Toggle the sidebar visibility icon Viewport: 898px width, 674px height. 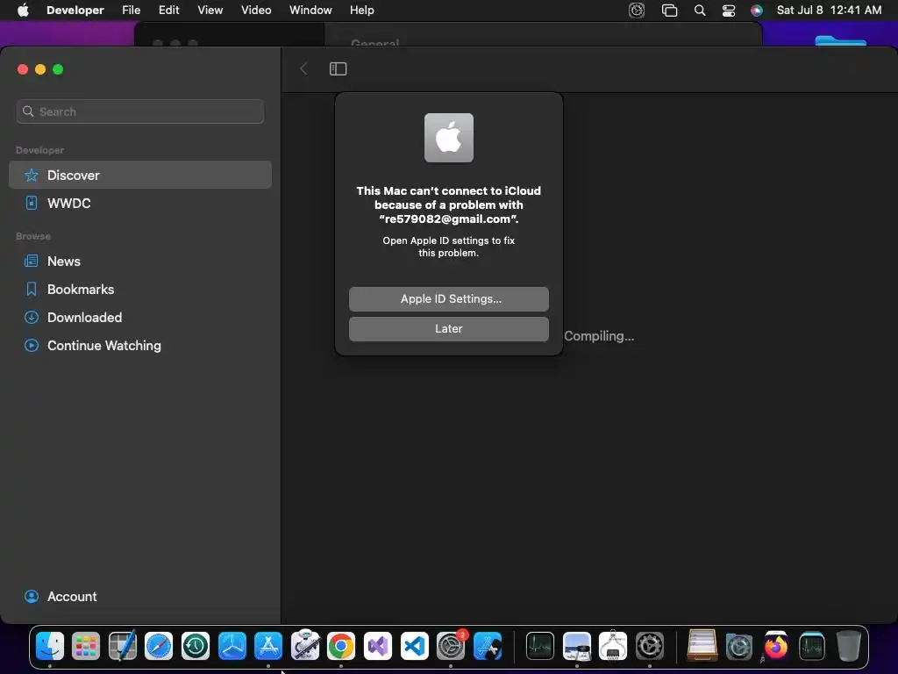coord(338,68)
